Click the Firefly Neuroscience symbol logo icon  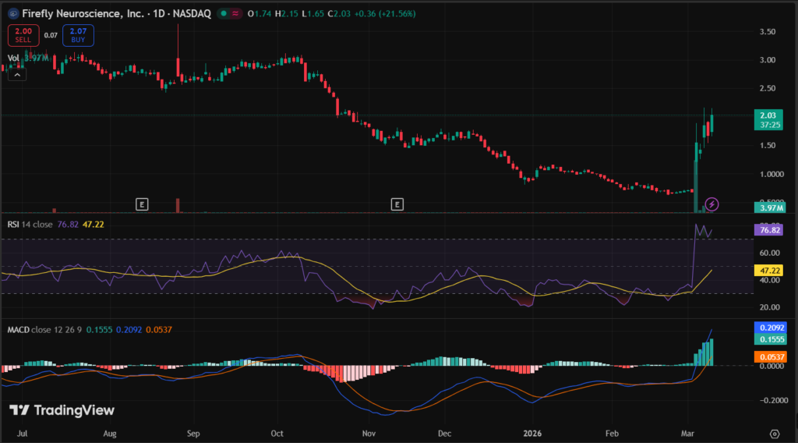click(x=14, y=13)
